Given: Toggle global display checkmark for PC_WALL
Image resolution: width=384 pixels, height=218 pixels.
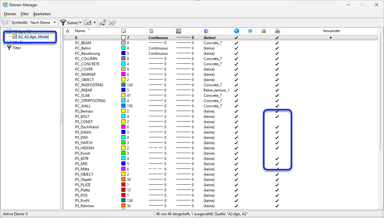Looking at the screenshot, I should coord(236,106).
